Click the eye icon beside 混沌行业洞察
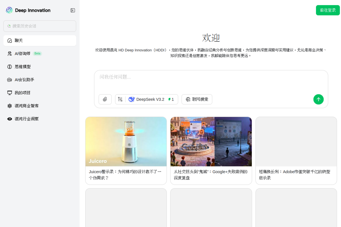Viewport: 341px width, 227px height. click(10, 119)
